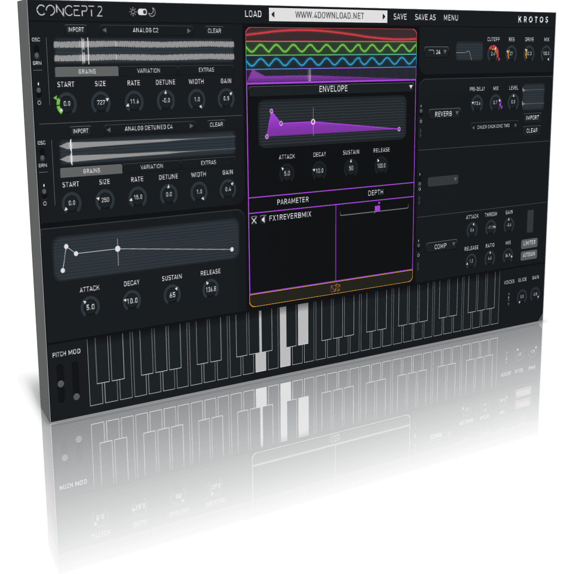Click the RATE knob showing 15.0

pos(138,197)
